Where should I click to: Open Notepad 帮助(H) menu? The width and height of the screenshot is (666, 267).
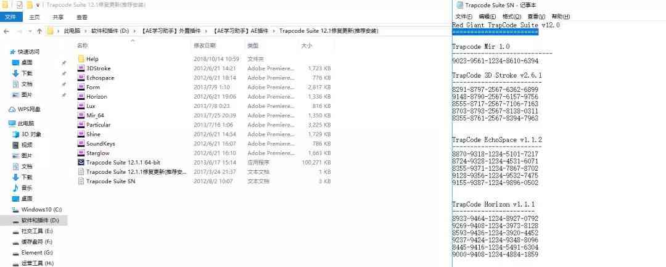click(x=561, y=17)
